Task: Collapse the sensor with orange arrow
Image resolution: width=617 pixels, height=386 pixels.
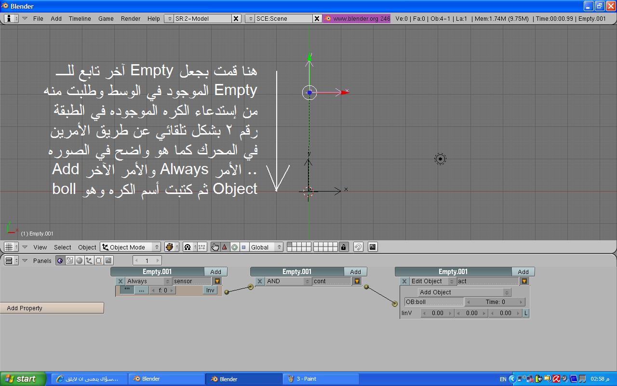Action: click(217, 281)
